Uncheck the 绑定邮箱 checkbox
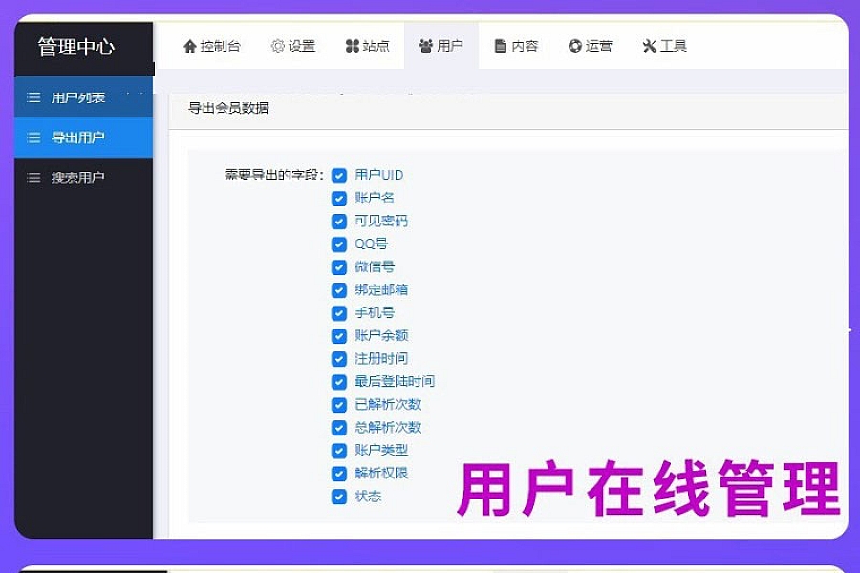860x573 pixels. [339, 290]
